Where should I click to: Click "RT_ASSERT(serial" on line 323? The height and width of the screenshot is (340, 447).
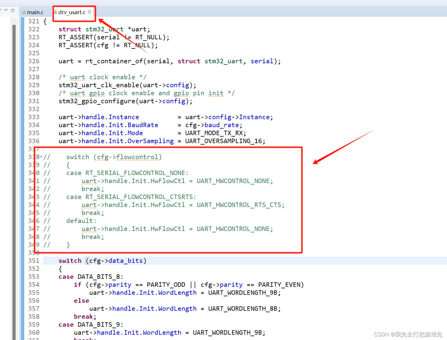tap(89, 37)
